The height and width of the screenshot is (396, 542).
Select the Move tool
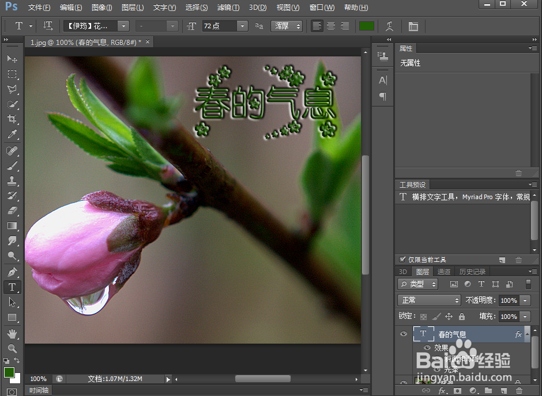point(12,59)
